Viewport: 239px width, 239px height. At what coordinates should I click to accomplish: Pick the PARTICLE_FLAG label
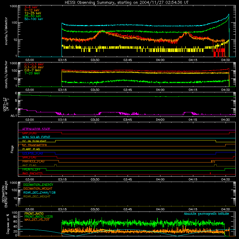click(x=33, y=161)
